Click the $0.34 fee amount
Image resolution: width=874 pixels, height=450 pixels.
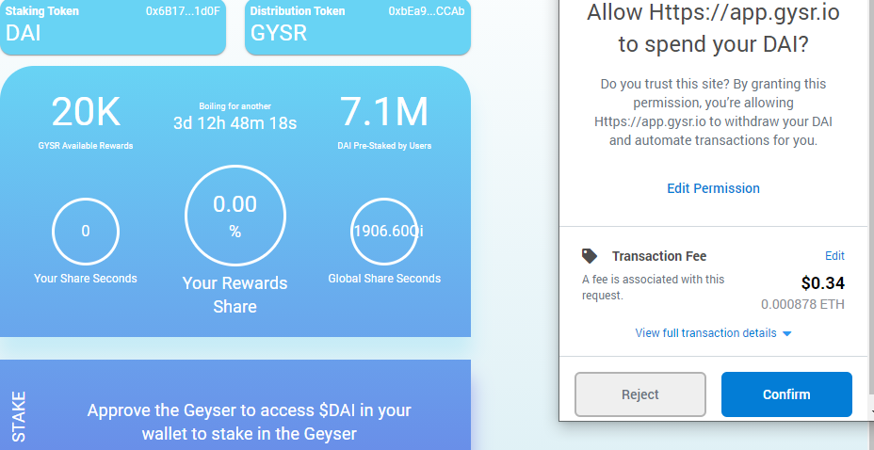pyautogui.click(x=823, y=283)
